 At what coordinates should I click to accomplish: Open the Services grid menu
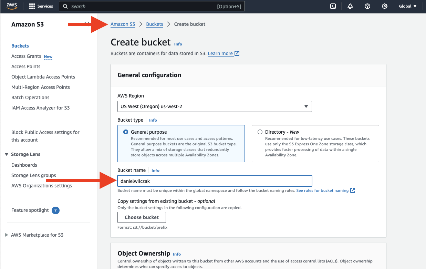pyautogui.click(x=32, y=6)
